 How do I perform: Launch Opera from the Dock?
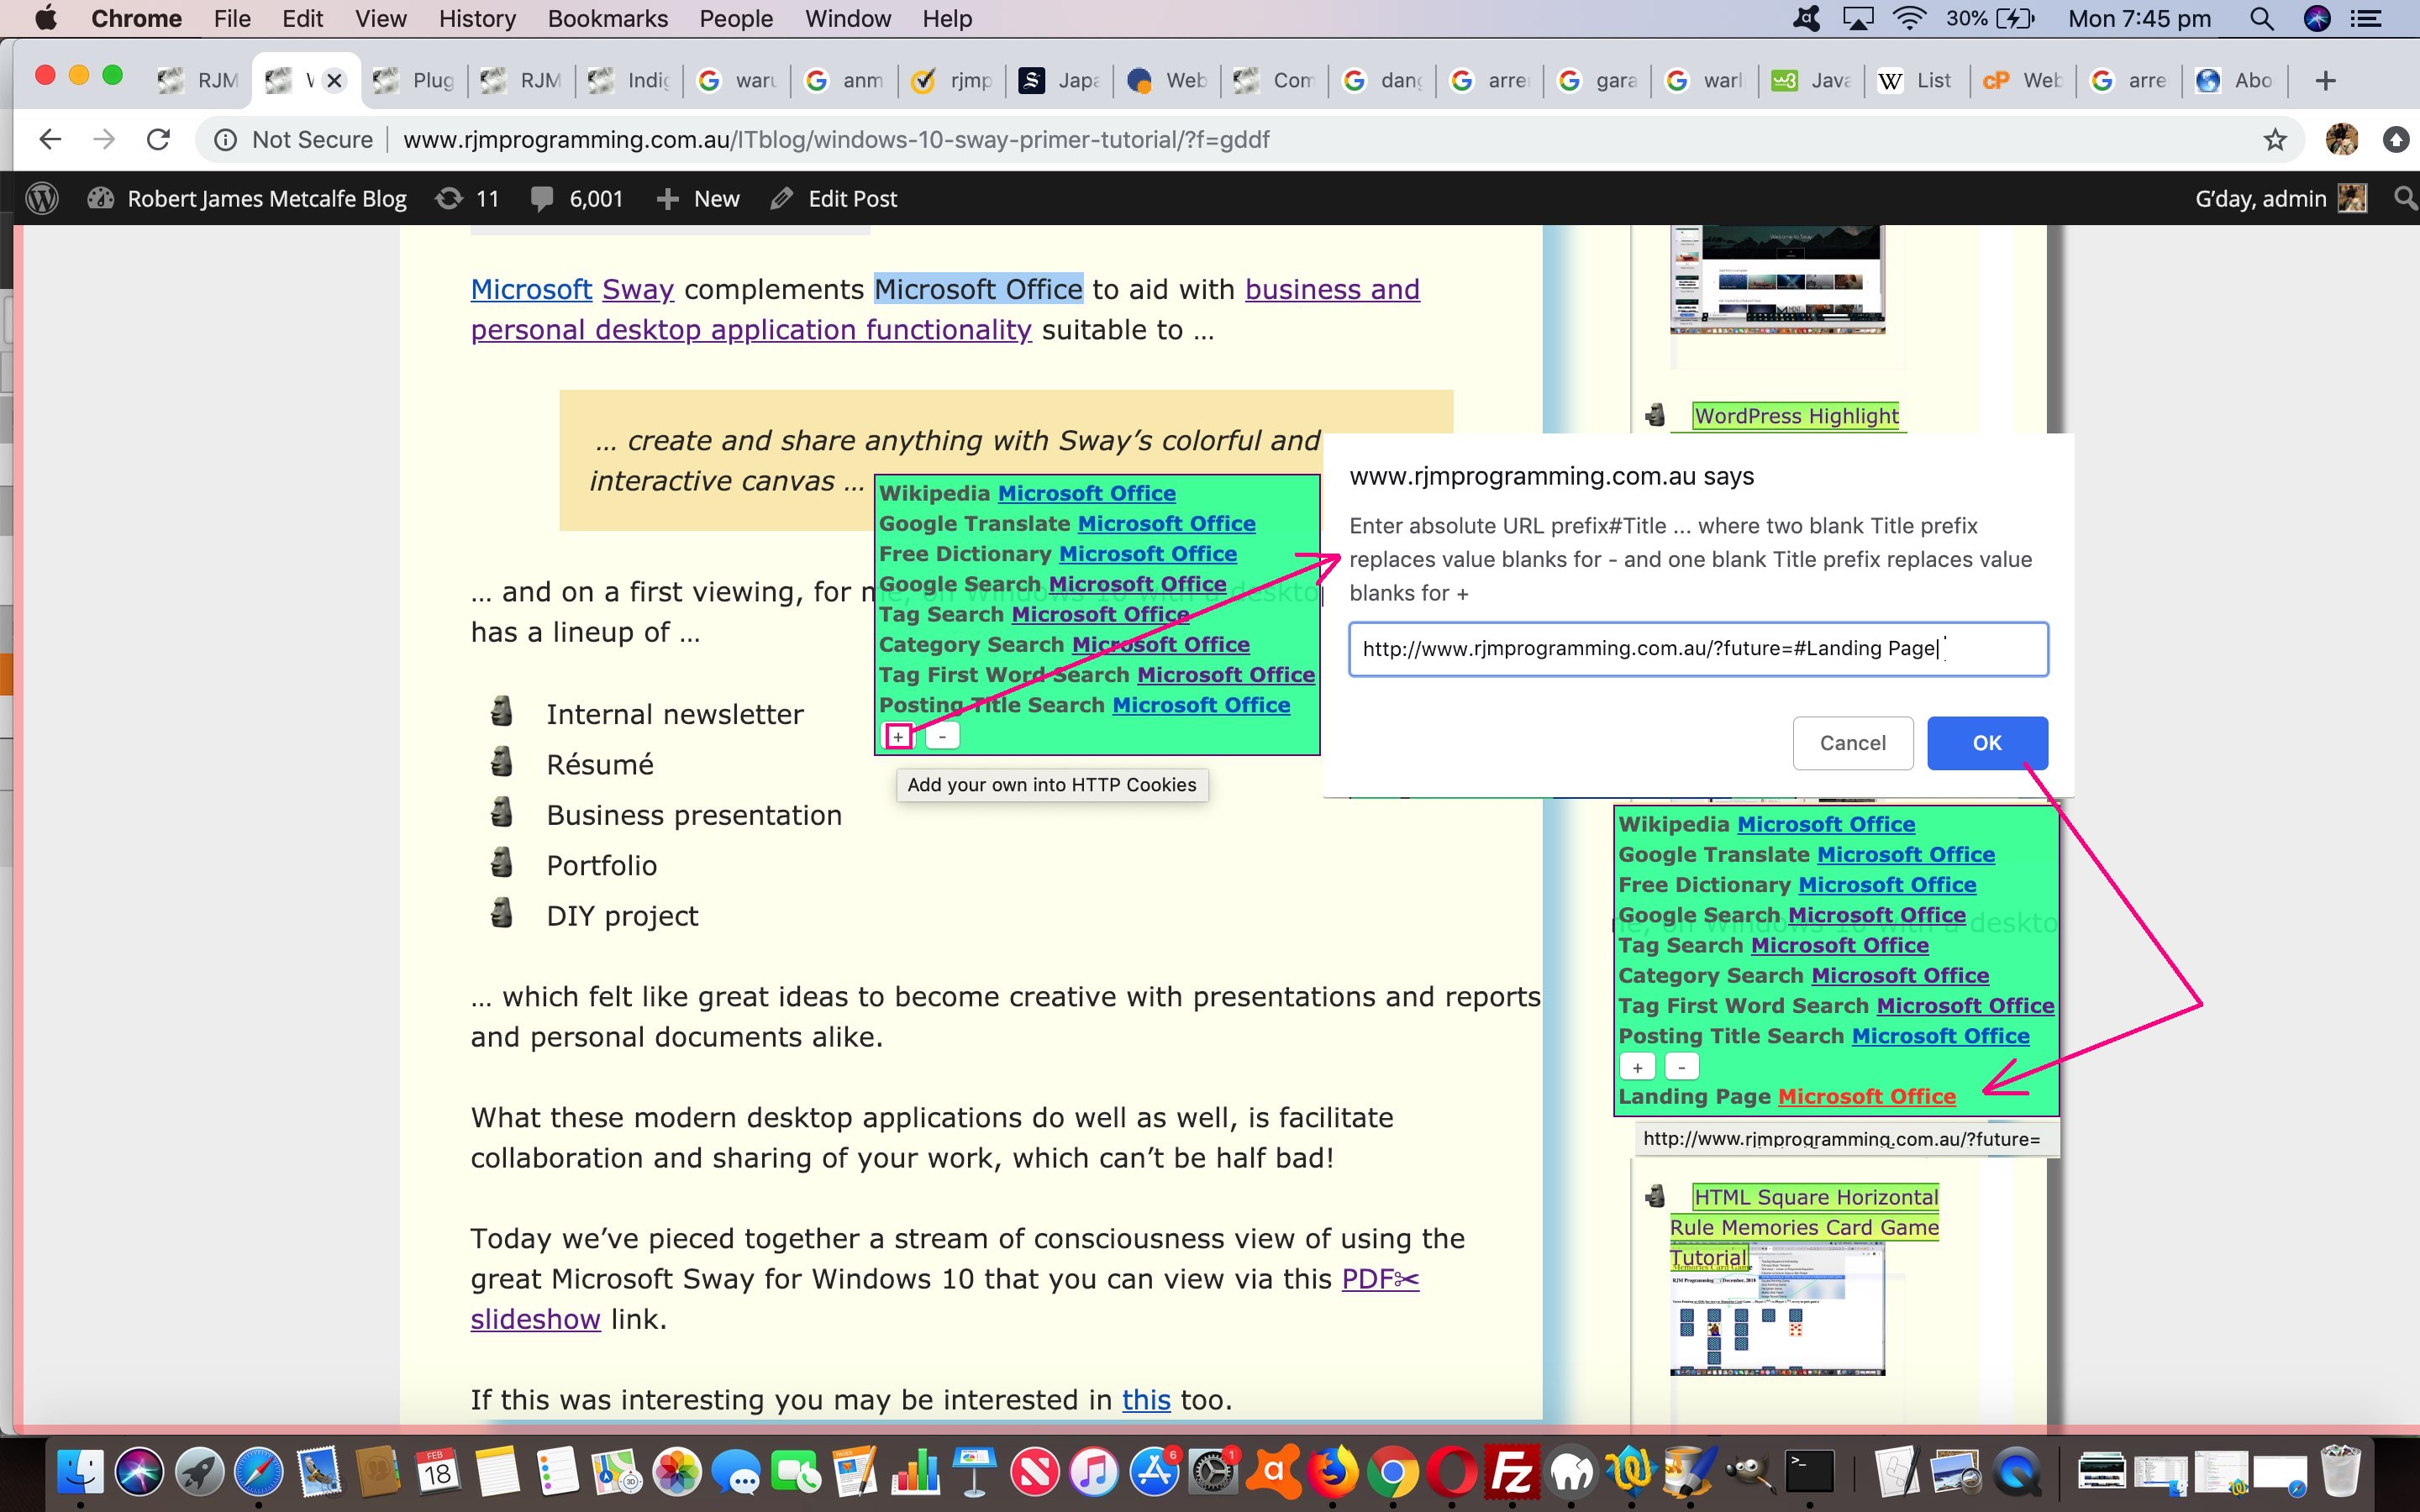point(1452,1472)
